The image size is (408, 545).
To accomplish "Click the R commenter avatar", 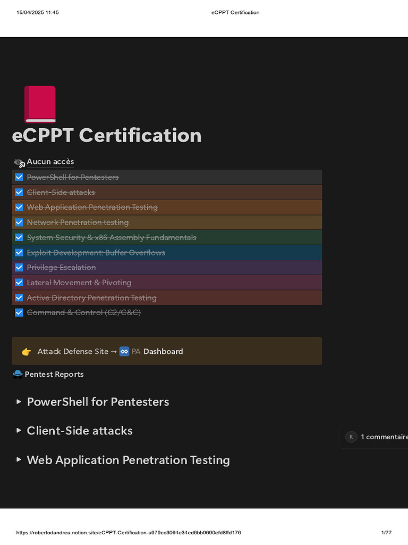I will click(x=351, y=437).
